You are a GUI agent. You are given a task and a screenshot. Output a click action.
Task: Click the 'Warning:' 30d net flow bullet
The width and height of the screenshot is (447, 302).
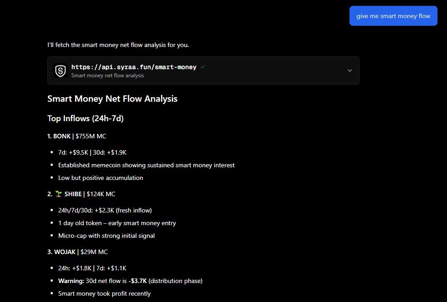(x=130, y=281)
